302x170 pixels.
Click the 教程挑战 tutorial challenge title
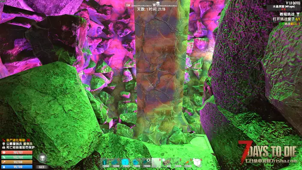coord(287,14)
